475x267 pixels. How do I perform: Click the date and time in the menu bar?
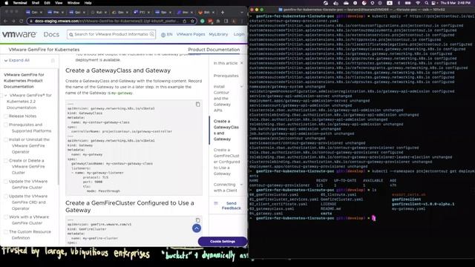[456, 3]
